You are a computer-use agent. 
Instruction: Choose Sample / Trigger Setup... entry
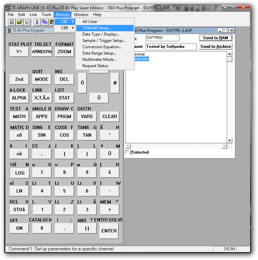click(x=105, y=41)
